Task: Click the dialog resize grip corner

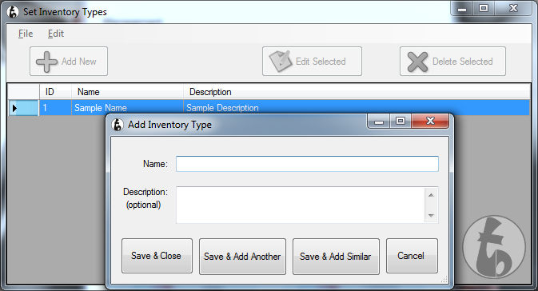Action: pos(444,280)
